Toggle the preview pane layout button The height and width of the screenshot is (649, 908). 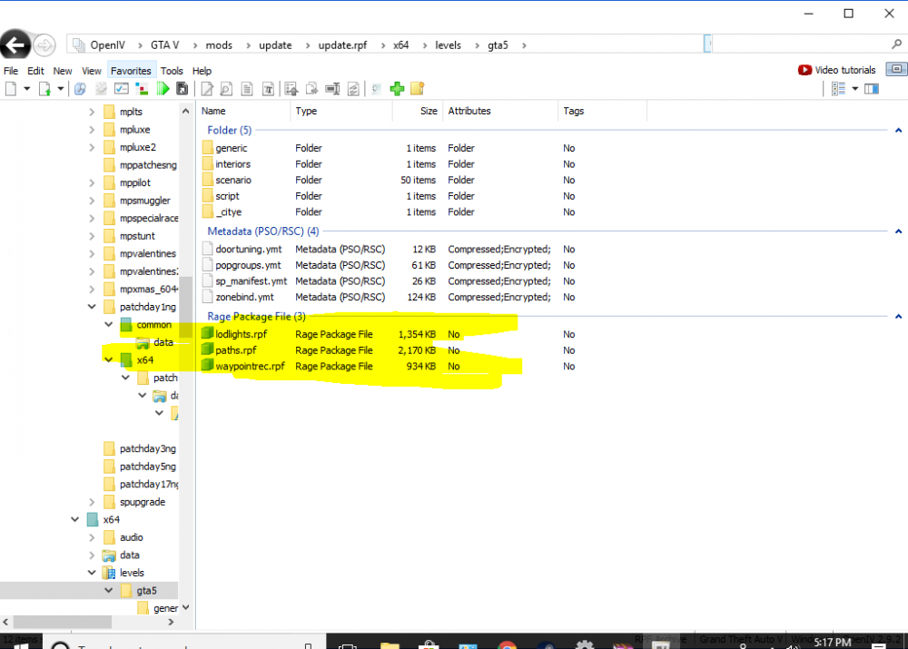pos(872,89)
